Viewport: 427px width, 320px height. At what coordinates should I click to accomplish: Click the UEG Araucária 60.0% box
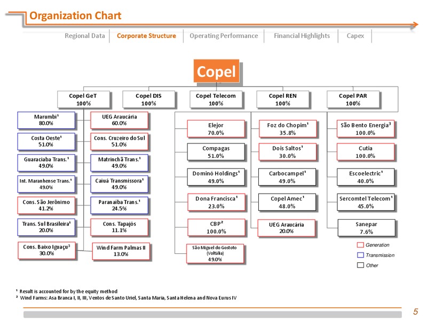119,120
